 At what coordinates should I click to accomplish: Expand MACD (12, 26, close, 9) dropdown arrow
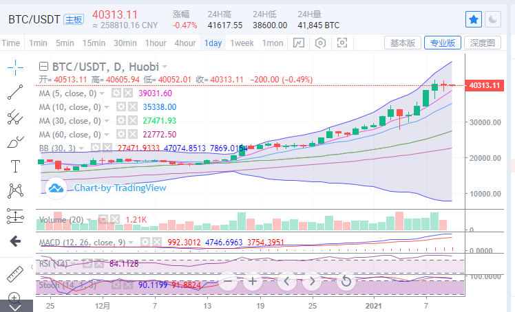pos(131,243)
